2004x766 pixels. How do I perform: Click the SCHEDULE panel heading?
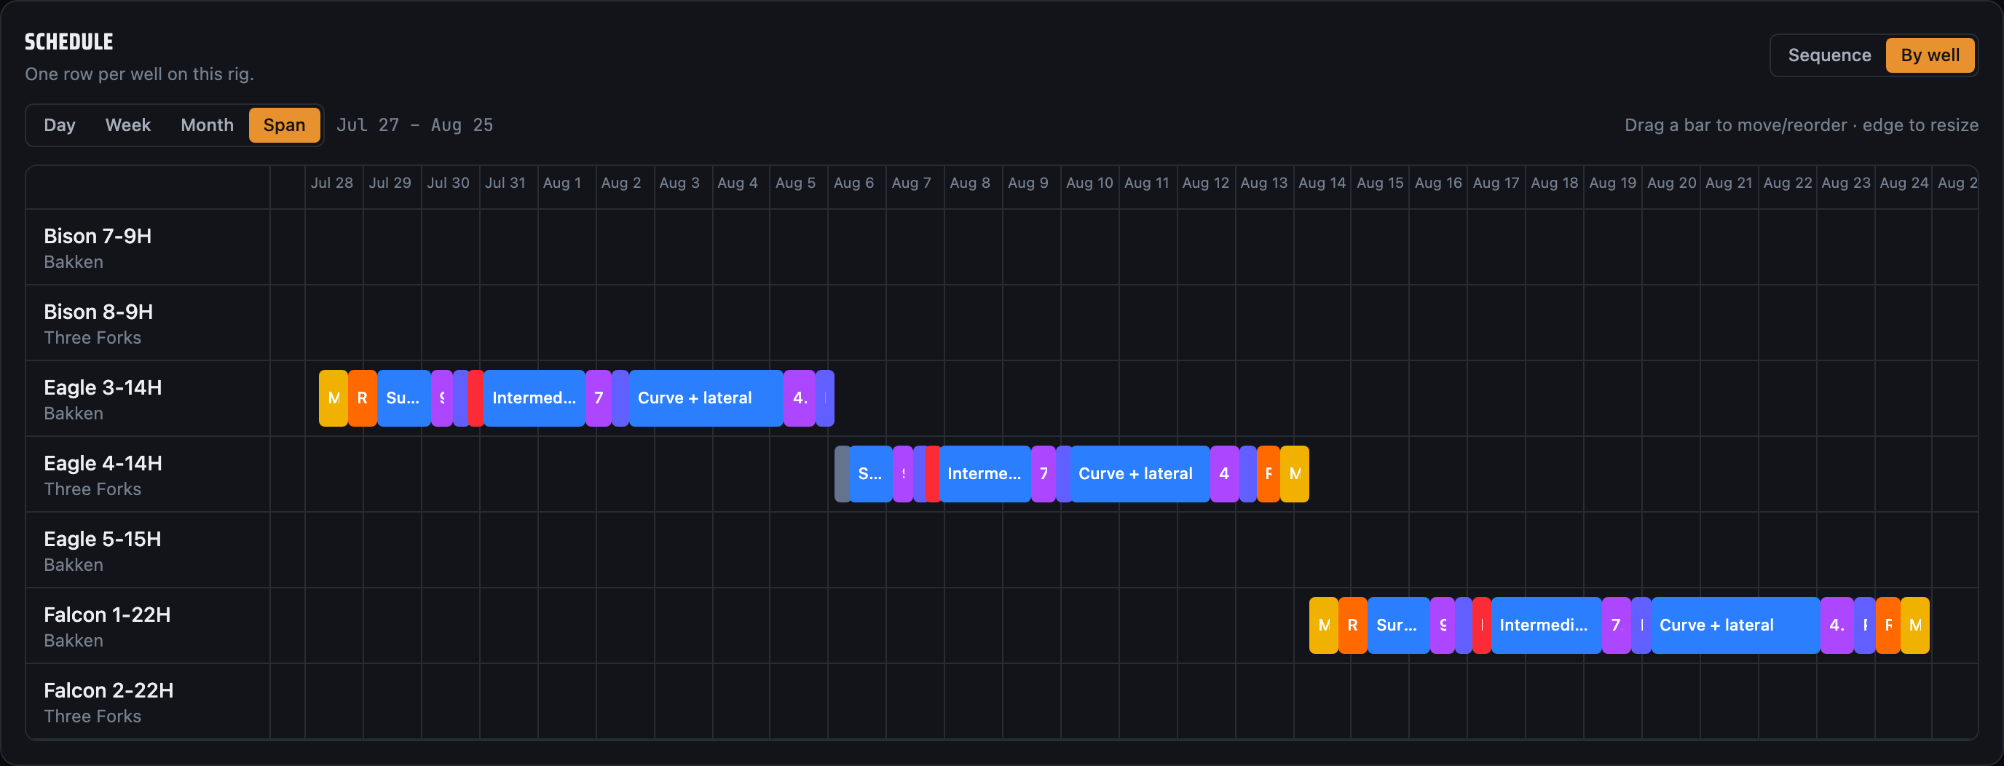point(69,42)
